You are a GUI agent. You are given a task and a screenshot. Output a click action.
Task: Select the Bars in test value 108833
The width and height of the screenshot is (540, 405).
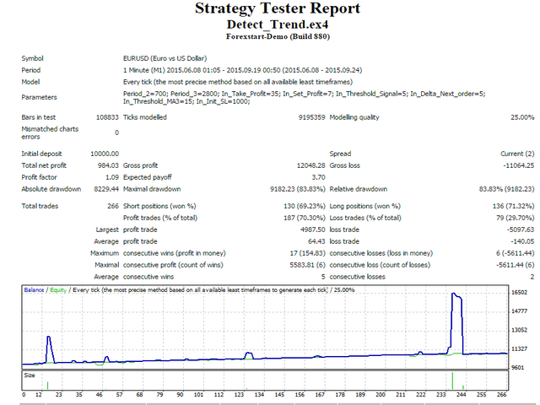(107, 117)
